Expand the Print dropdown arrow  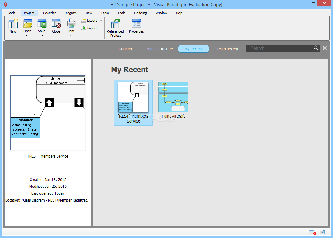71,36
